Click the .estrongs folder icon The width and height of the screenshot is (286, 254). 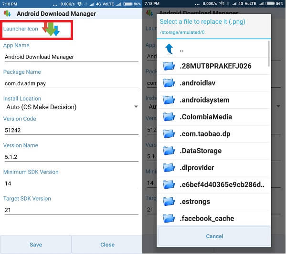point(169,202)
